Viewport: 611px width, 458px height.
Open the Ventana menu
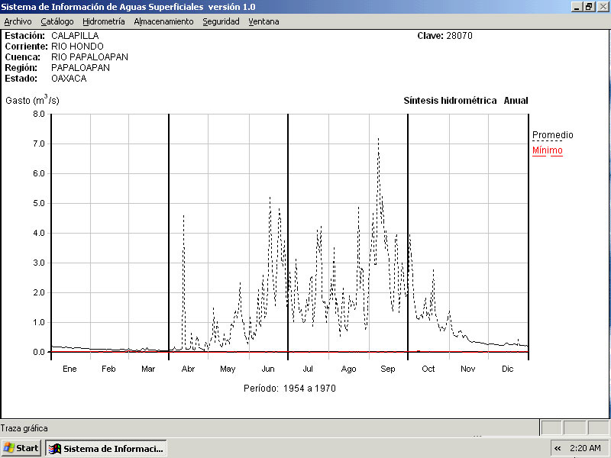point(263,21)
